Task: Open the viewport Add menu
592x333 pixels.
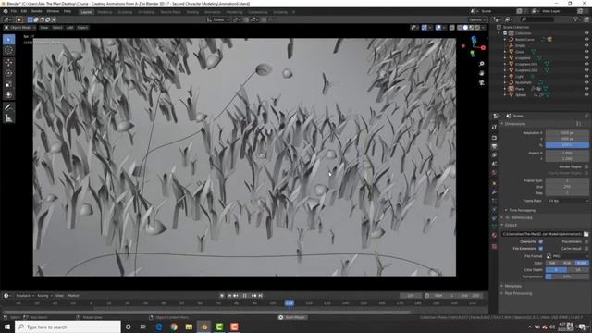Action: pyautogui.click(x=70, y=28)
